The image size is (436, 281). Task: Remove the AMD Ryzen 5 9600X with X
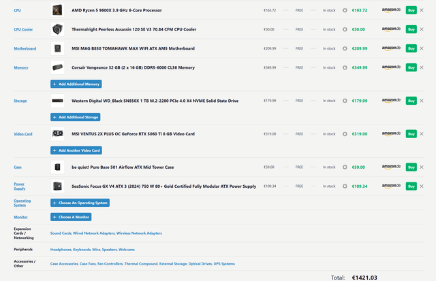point(422,10)
